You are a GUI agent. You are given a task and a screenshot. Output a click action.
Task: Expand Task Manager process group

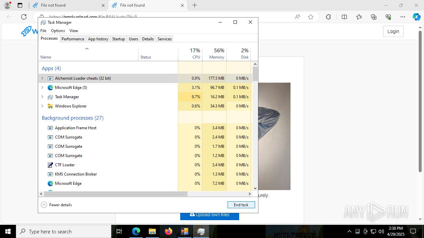42,97
